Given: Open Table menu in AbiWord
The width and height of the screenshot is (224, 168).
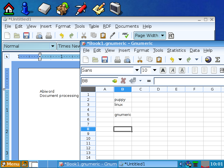Looking at the screenshot, I should (x=94, y=26).
